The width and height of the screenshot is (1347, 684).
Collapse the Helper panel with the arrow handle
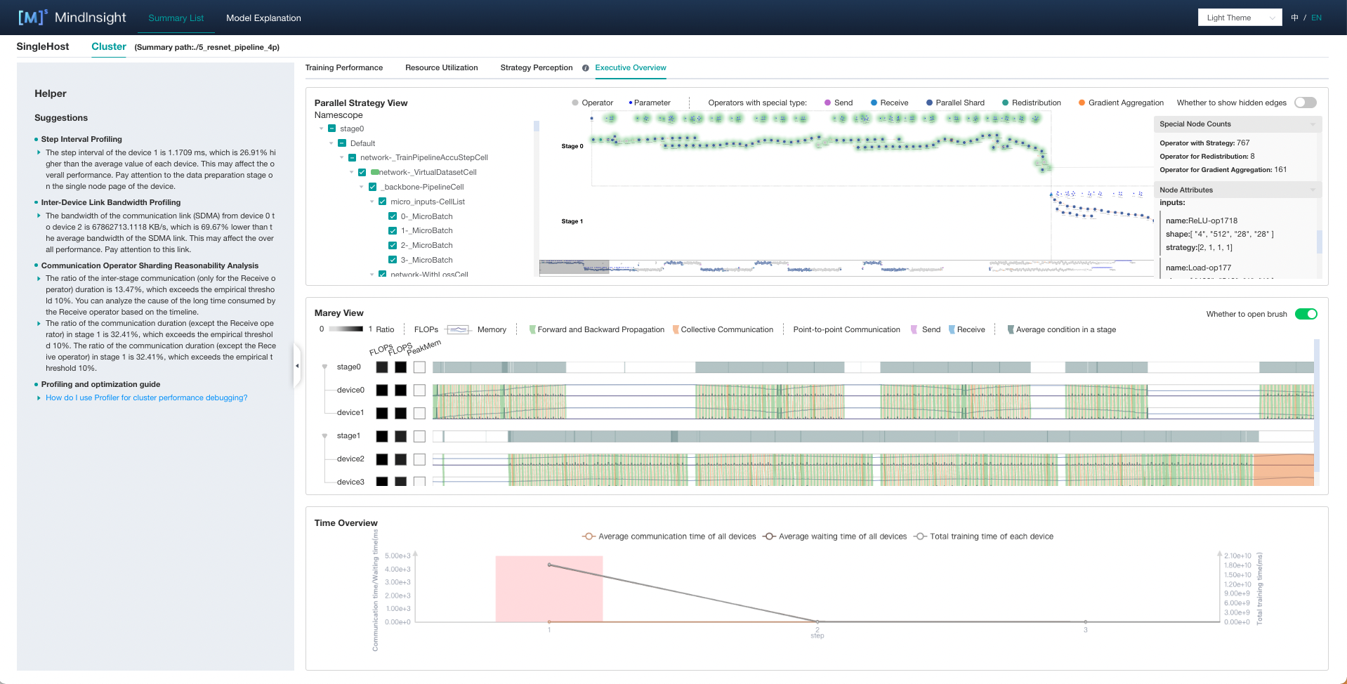point(297,366)
